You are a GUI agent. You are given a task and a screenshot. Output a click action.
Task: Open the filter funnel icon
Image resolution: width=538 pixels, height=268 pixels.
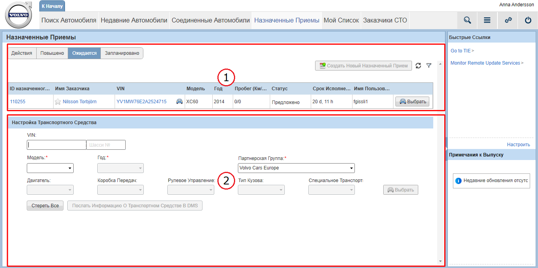click(429, 65)
